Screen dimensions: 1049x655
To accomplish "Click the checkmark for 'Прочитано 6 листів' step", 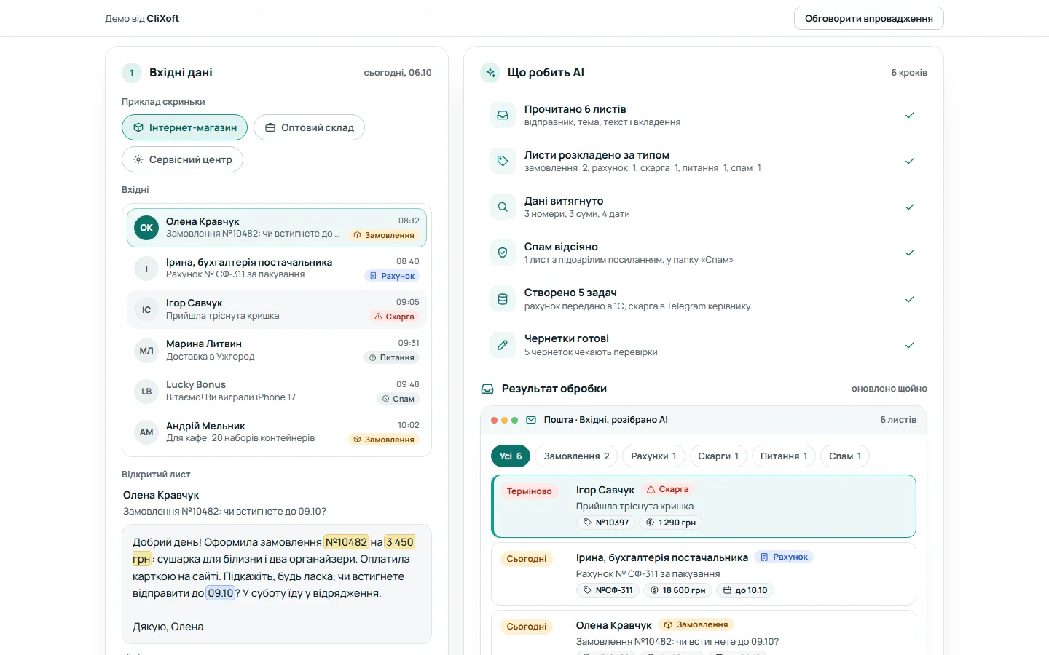I will [x=910, y=115].
